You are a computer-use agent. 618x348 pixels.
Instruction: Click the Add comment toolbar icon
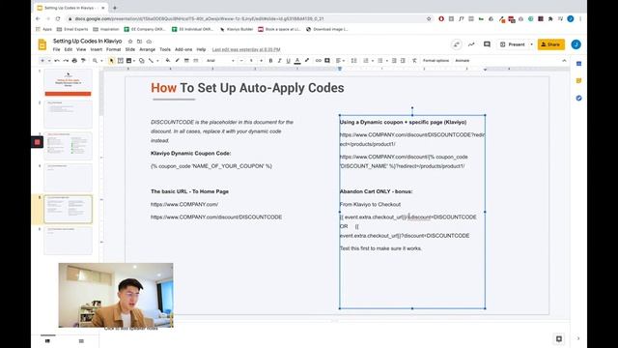[327, 60]
